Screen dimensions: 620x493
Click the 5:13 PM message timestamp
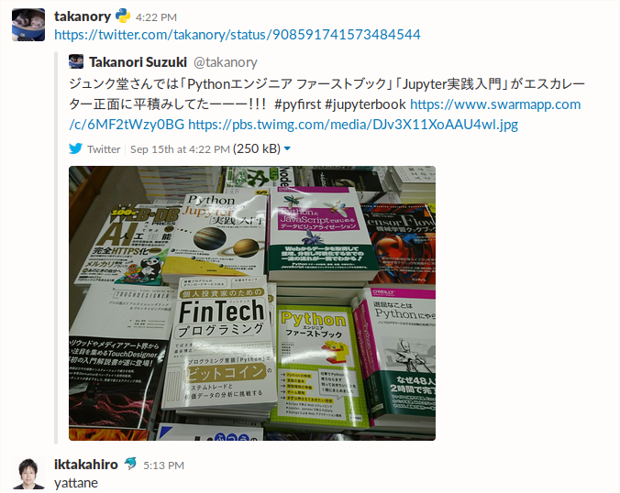[x=163, y=466]
